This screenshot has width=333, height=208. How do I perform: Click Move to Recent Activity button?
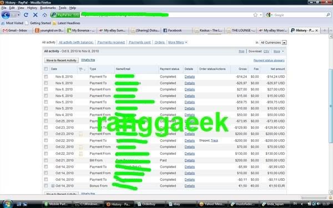(61, 60)
